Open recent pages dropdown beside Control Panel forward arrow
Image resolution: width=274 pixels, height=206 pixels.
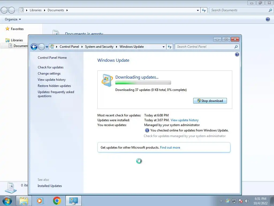(47, 47)
